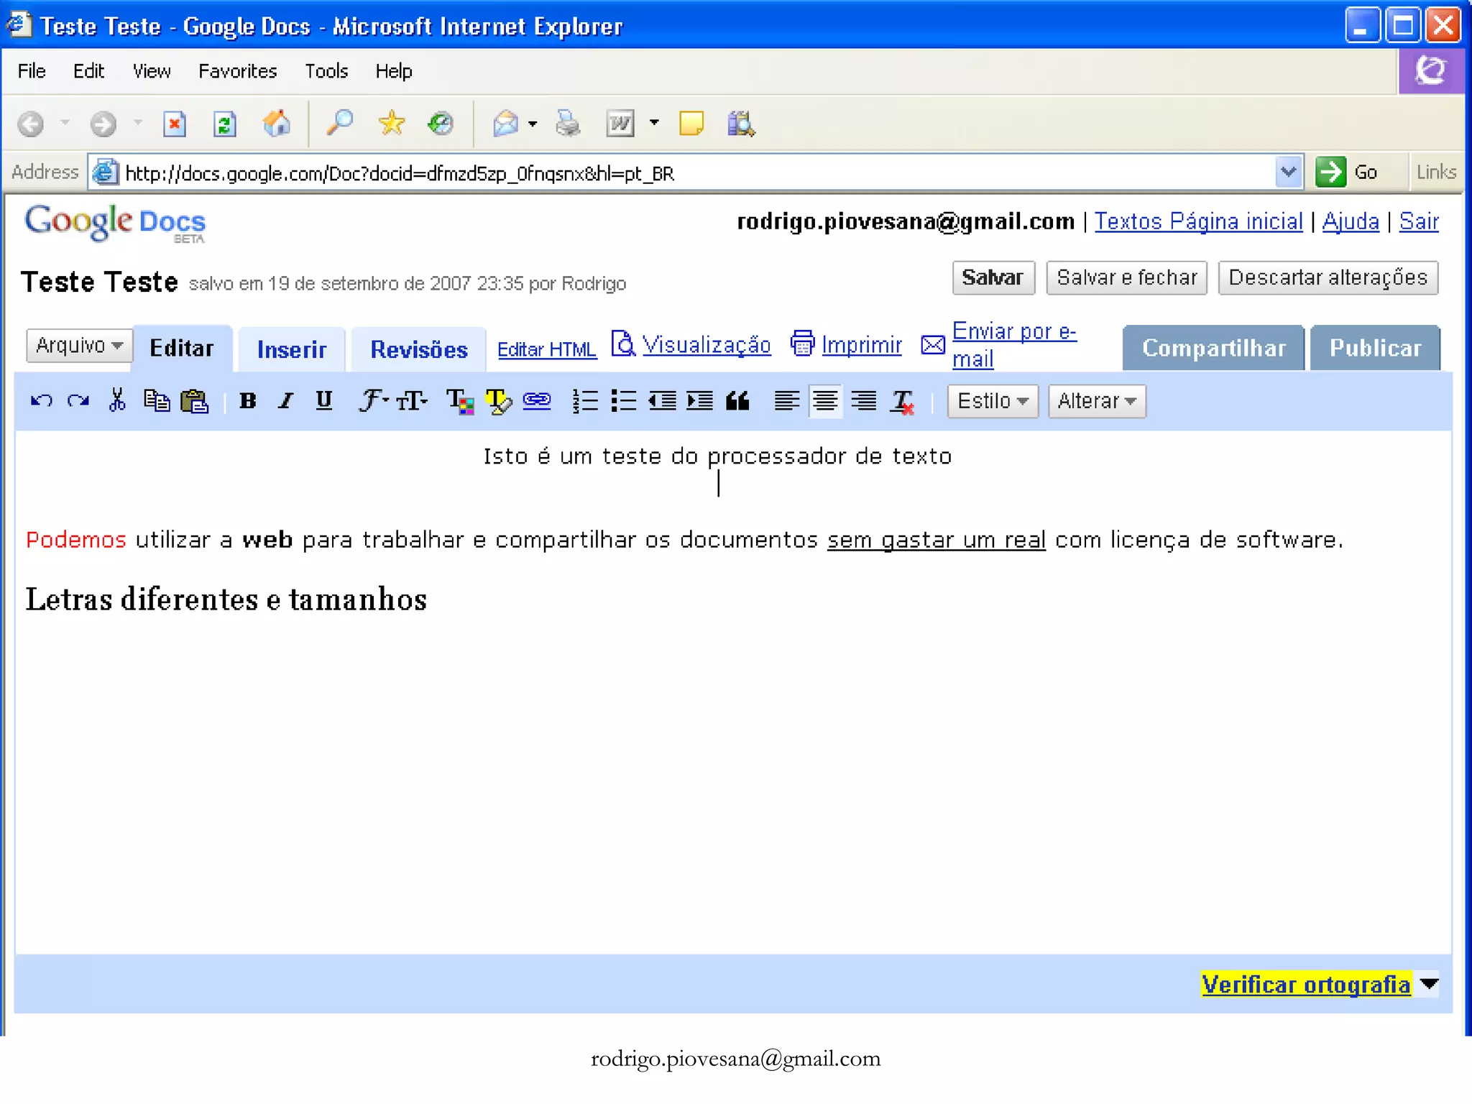Open the Favorites menu
The image size is (1472, 1104).
tap(237, 71)
